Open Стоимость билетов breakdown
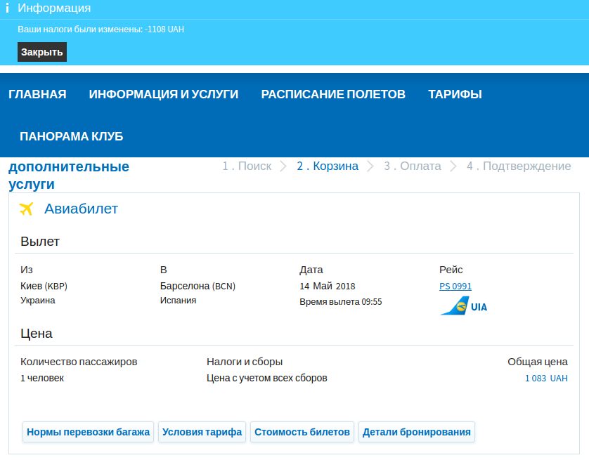This screenshot has height=460, width=589. tap(302, 432)
